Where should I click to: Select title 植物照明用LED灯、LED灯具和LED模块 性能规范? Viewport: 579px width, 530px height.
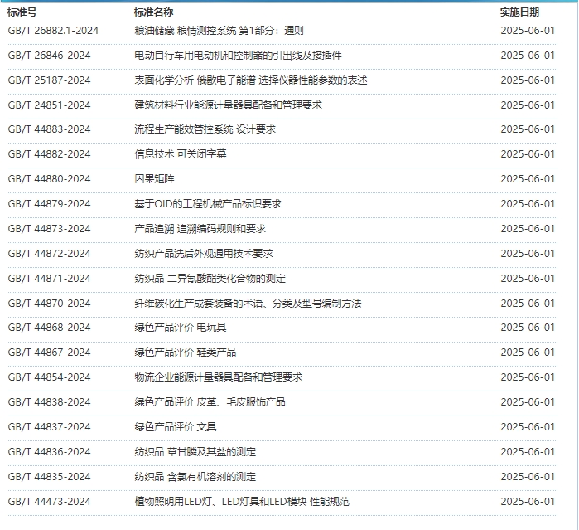242,502
